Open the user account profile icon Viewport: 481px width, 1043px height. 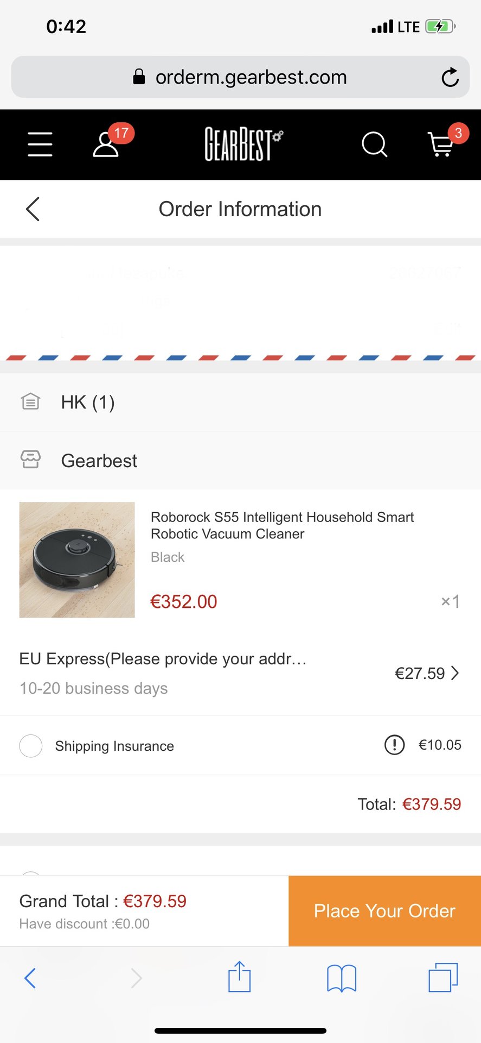tap(106, 144)
